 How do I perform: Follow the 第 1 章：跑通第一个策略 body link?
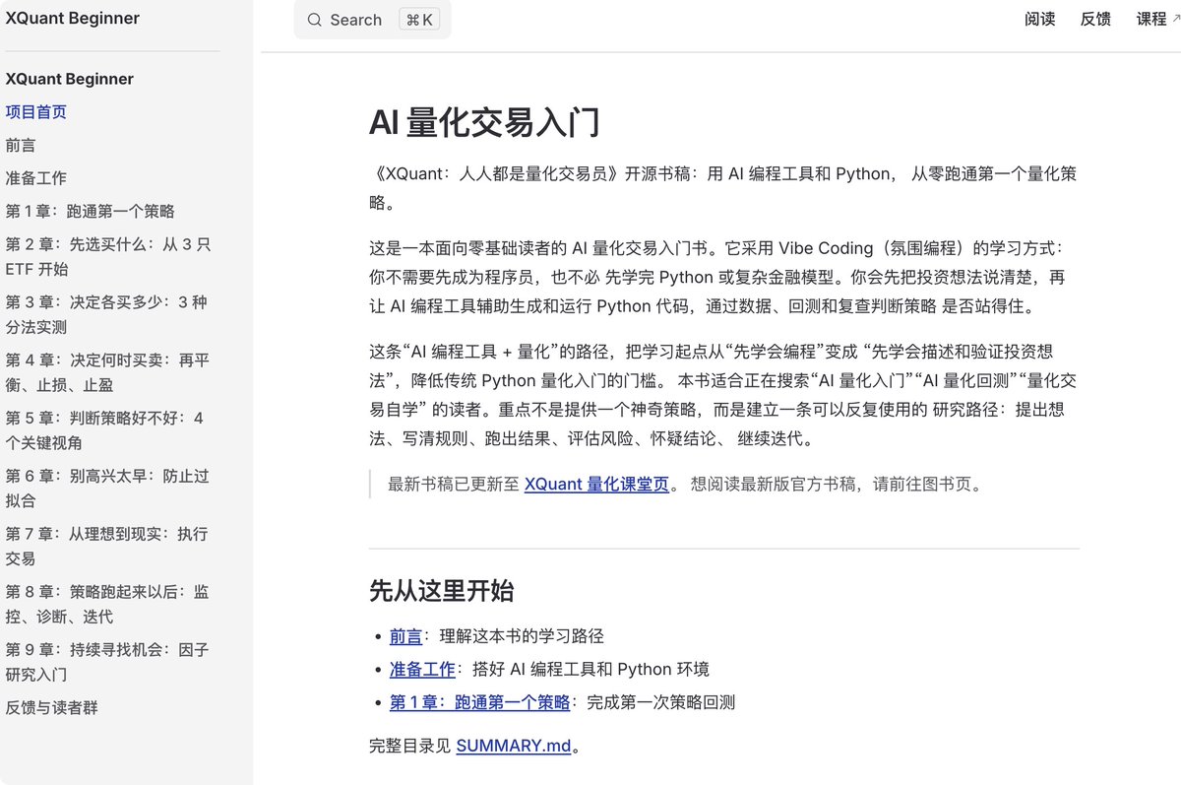pyautogui.click(x=479, y=702)
